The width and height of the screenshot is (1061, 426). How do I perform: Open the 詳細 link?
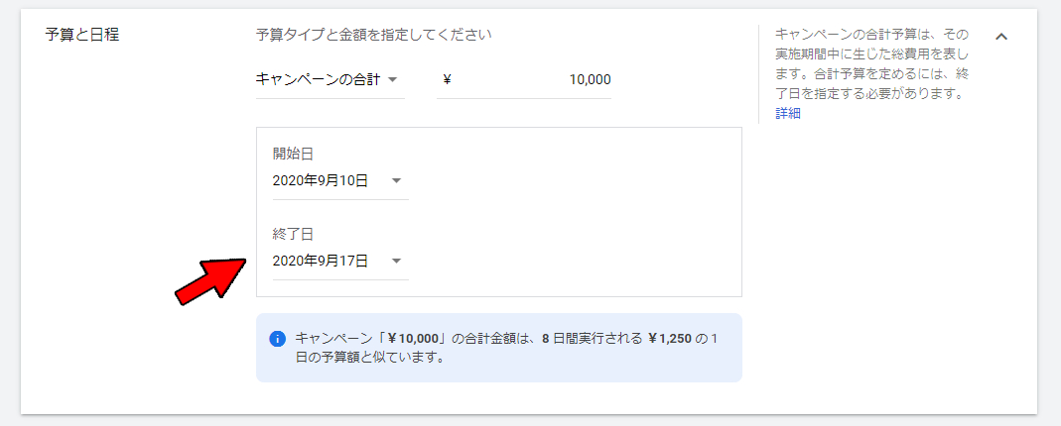coord(788,113)
